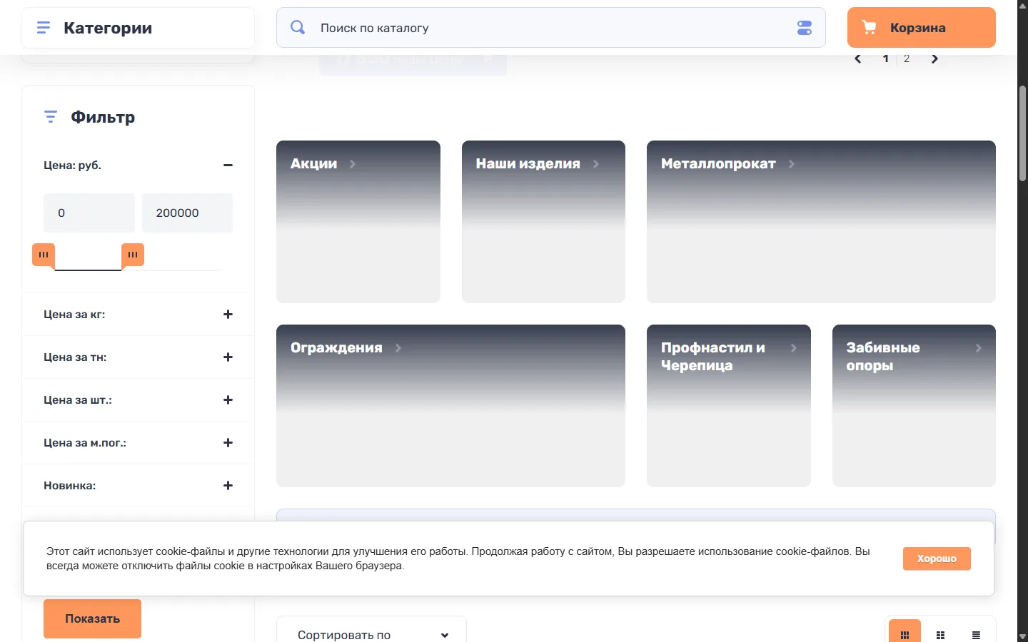The width and height of the screenshot is (1028, 642).
Task: Expand the Цена за кг filter
Action: pos(228,314)
